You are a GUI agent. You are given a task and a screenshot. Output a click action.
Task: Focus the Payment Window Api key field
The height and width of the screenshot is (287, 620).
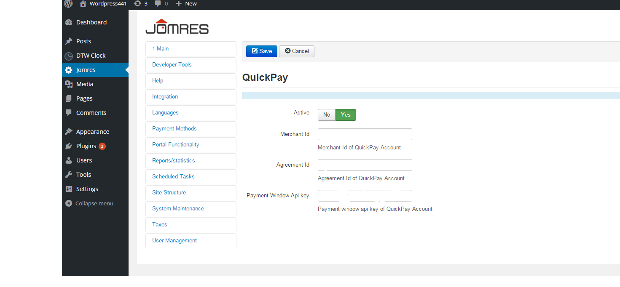tap(365, 196)
